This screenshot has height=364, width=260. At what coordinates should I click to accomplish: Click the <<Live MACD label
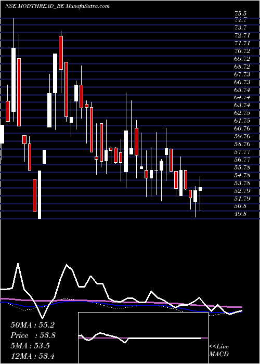click(x=219, y=350)
